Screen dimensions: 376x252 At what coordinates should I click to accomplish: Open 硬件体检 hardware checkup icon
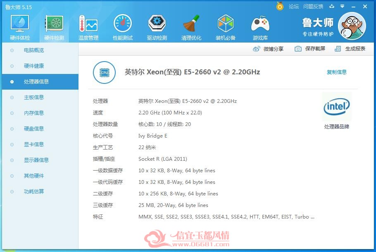20,23
